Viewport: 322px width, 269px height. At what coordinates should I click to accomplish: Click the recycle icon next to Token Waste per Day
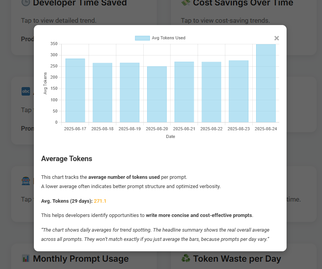click(x=185, y=259)
